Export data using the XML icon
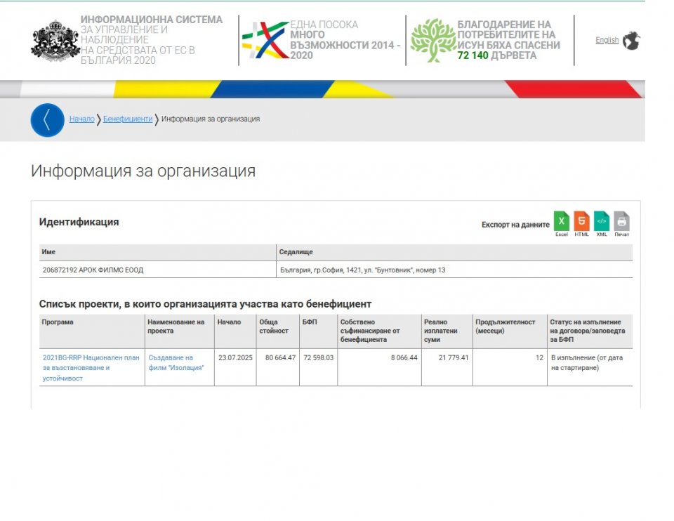The height and width of the screenshot is (521, 674). (602, 223)
